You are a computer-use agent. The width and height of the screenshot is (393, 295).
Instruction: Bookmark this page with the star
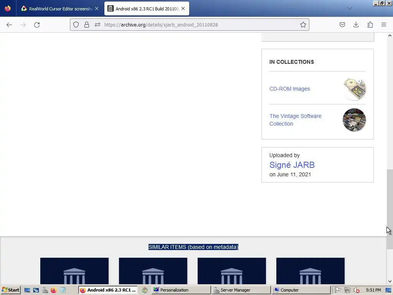point(303,25)
